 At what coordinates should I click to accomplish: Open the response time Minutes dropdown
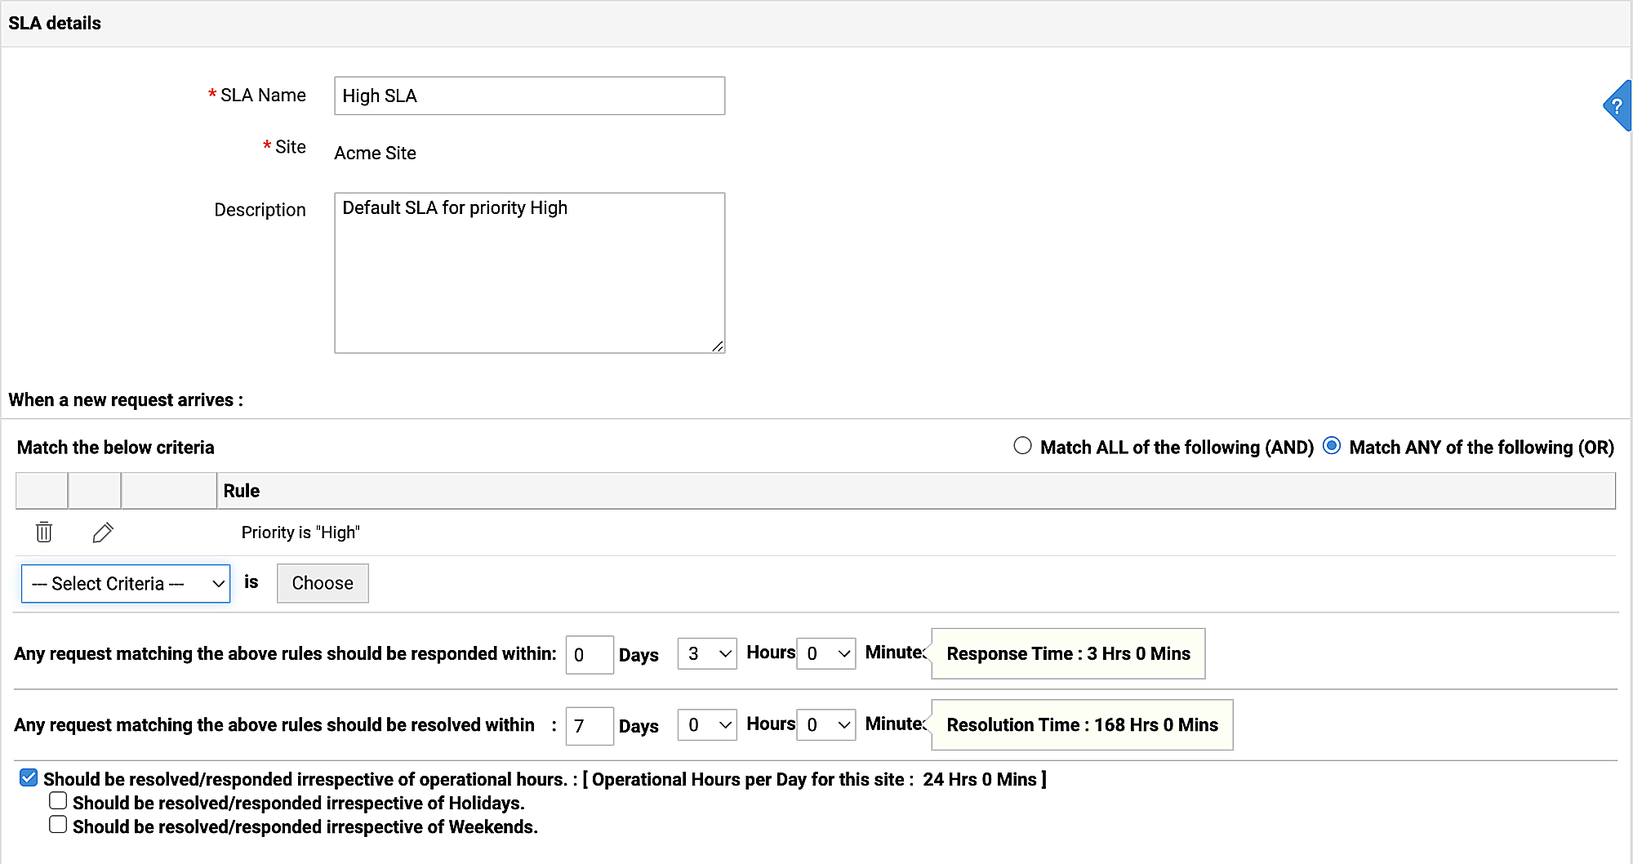(826, 653)
